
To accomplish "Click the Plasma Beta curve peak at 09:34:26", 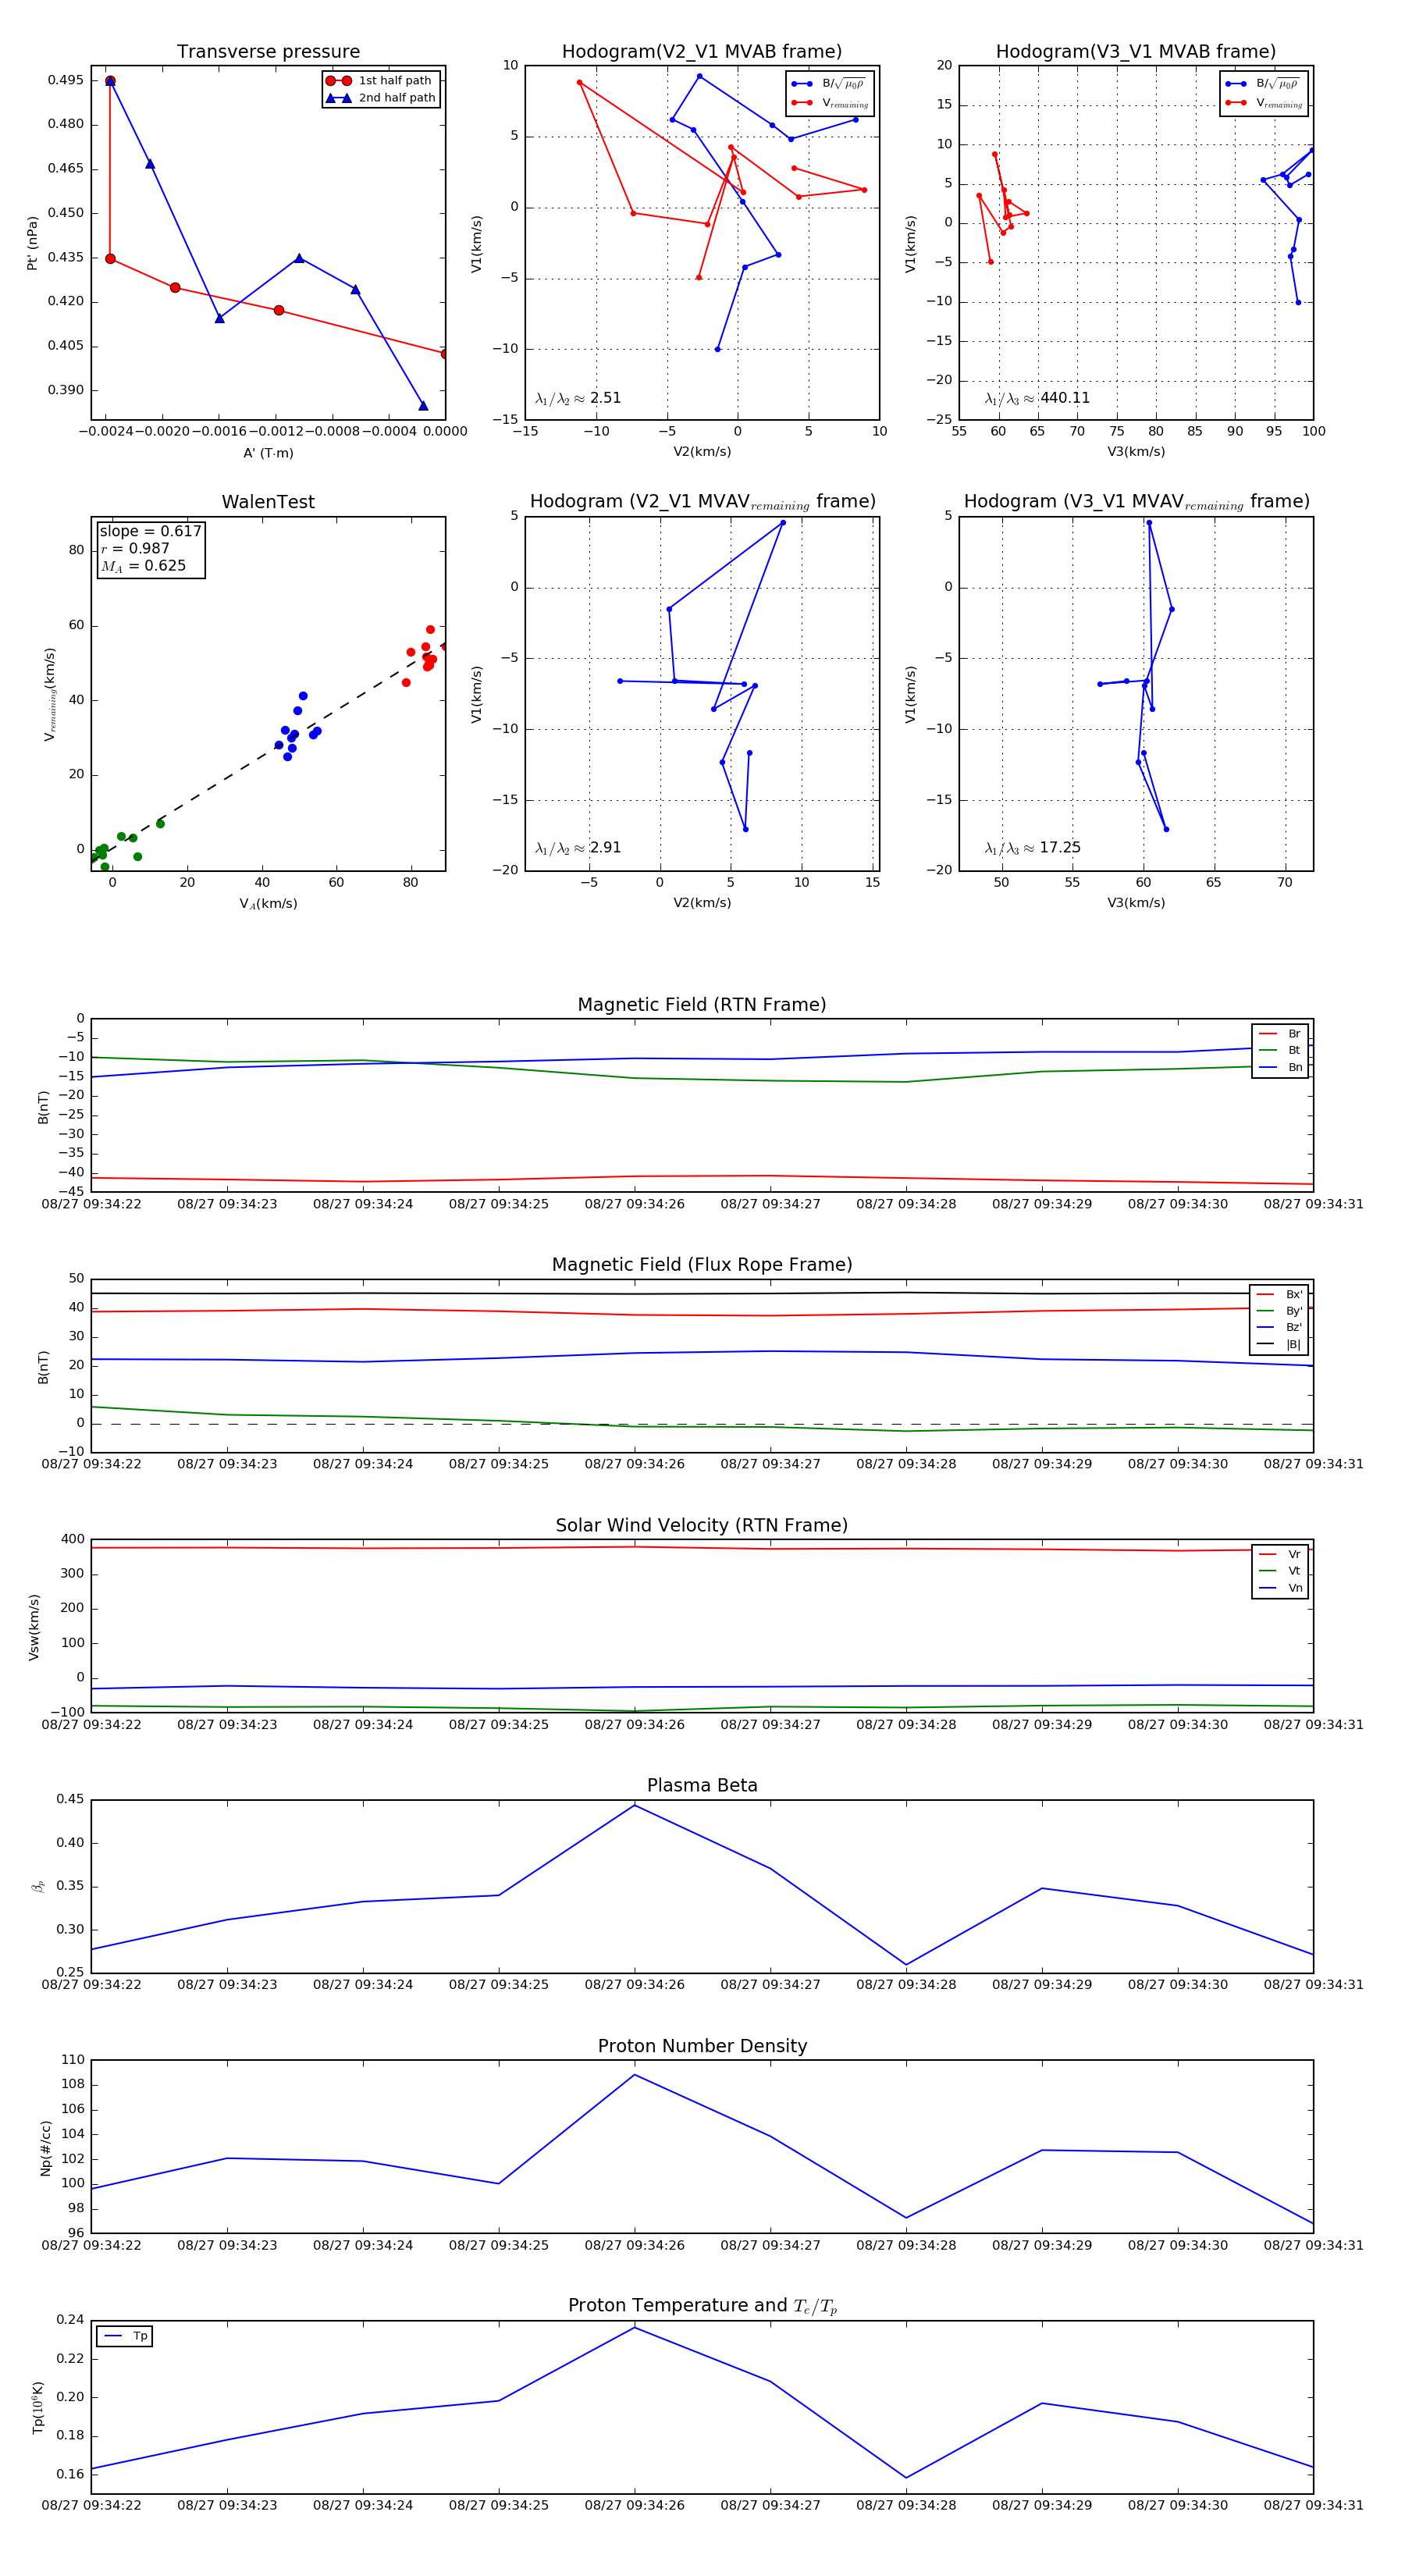I will click(634, 1805).
